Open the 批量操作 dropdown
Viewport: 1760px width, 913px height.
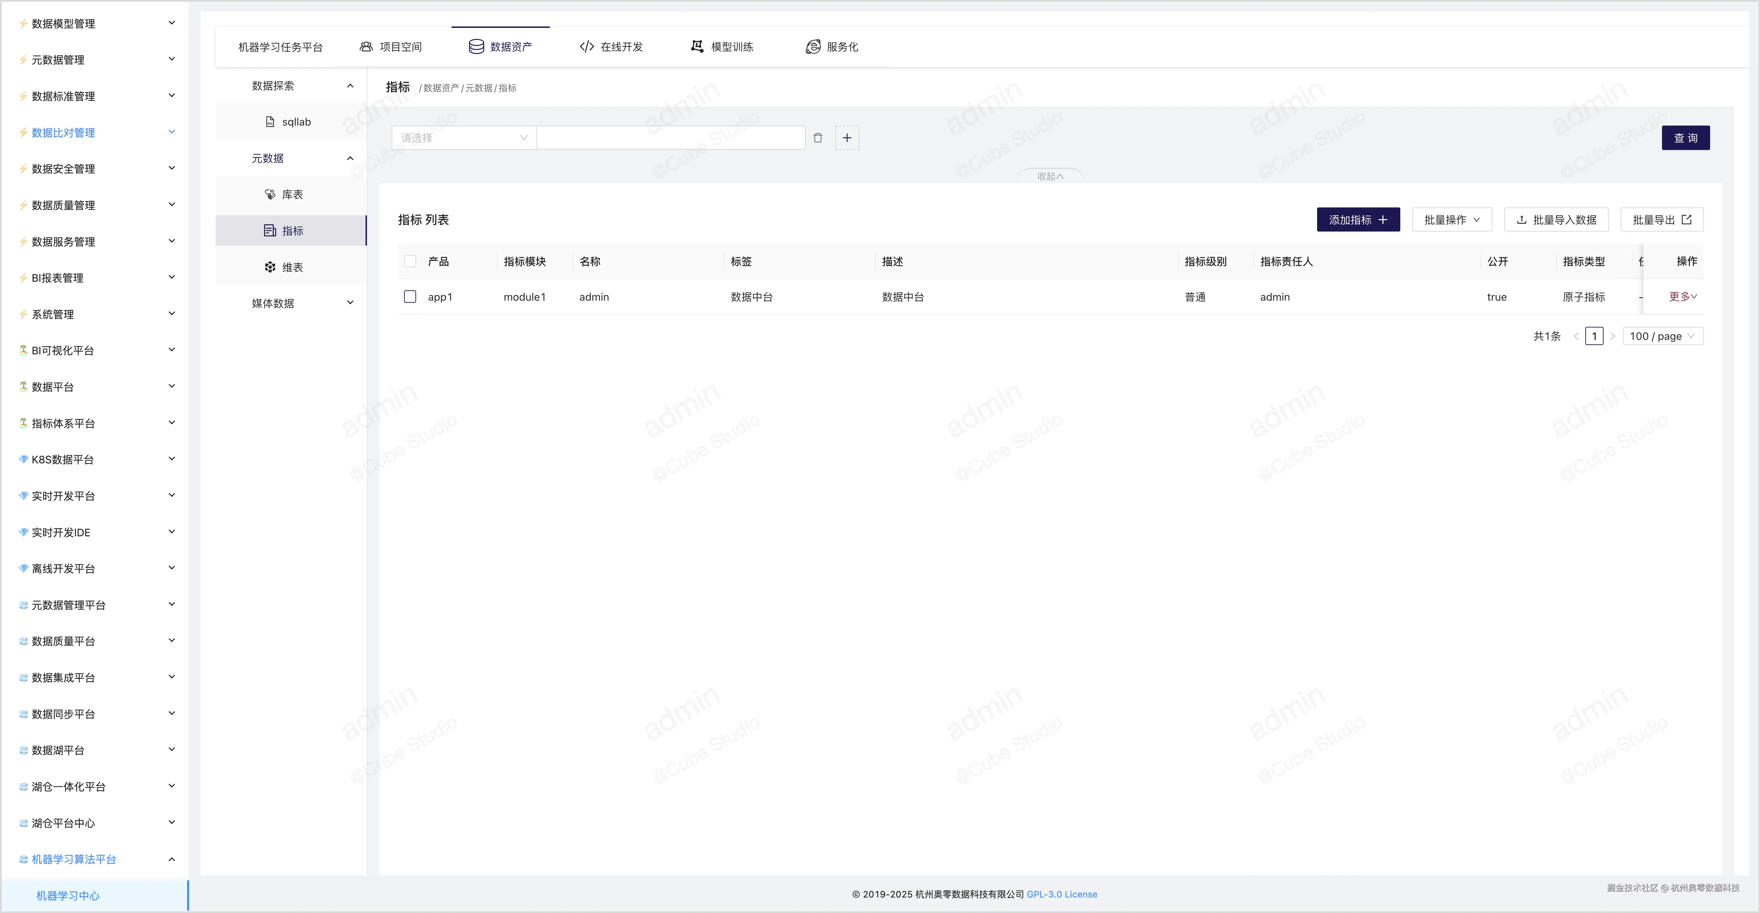[1451, 220]
